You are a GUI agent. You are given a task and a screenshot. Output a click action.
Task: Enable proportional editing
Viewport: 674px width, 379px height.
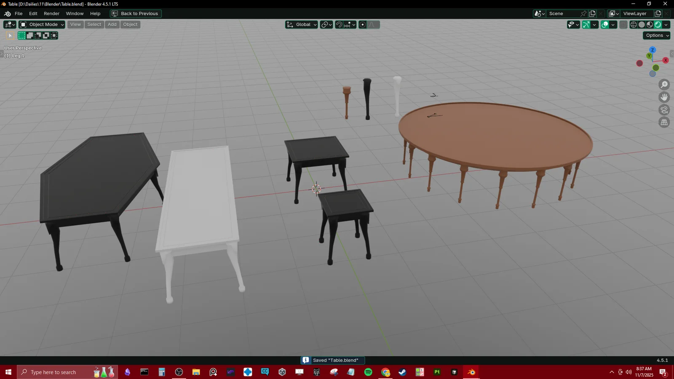[362, 24]
